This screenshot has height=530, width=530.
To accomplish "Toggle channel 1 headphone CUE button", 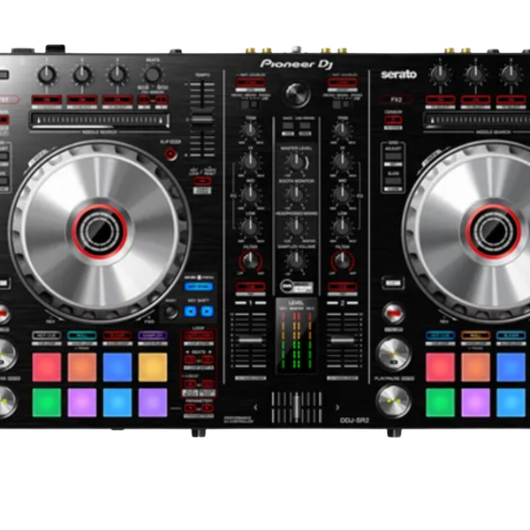I will (251, 287).
